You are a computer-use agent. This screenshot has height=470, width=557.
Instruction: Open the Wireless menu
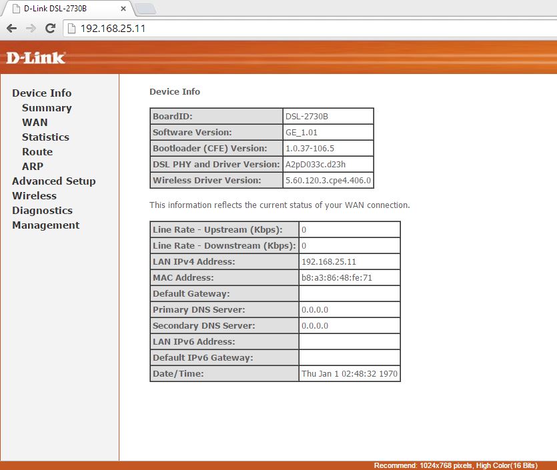pos(35,195)
